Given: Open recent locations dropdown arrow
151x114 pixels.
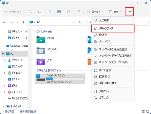Looking at the screenshot, I should coord(18,22).
